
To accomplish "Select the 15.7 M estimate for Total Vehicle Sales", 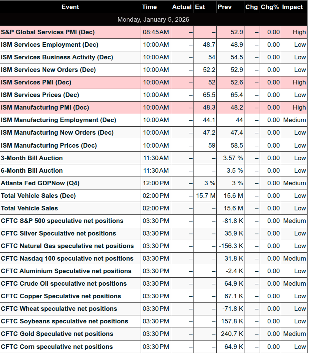I will pos(206,196).
